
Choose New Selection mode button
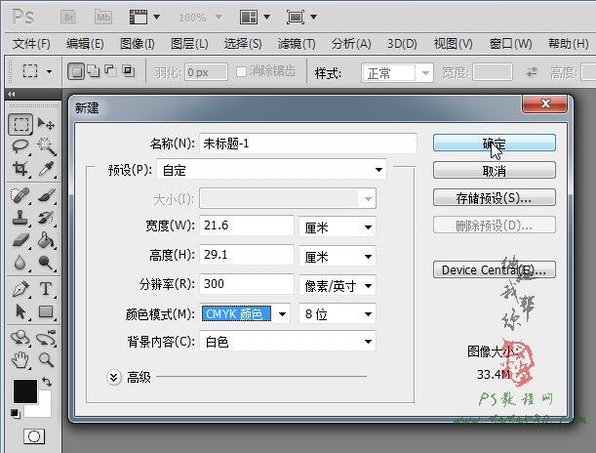pyautogui.click(x=76, y=71)
